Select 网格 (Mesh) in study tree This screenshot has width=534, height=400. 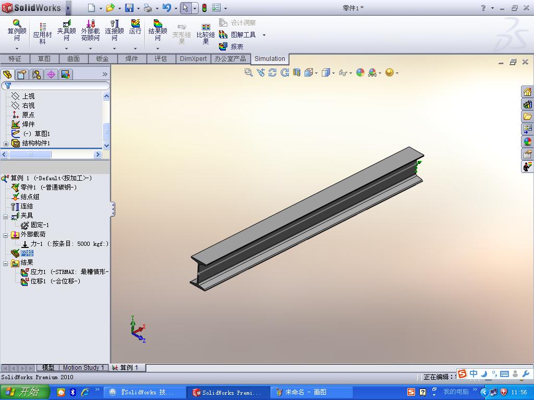(x=27, y=253)
